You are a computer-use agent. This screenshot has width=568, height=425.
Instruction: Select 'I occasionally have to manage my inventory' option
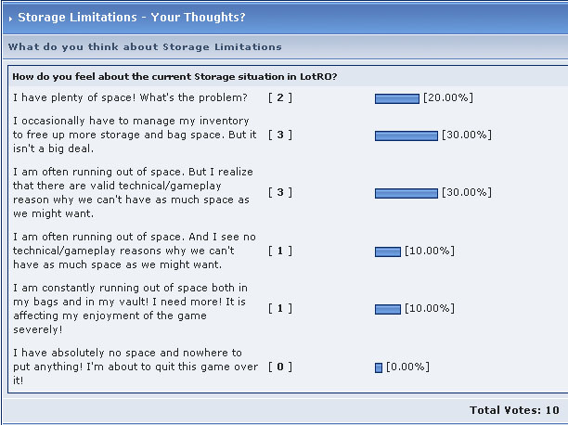135,135
